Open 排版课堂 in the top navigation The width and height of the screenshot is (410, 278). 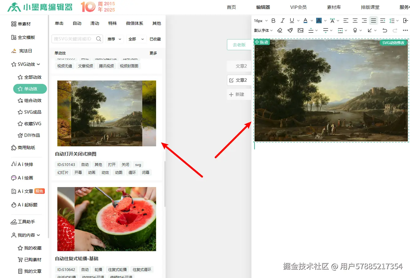tap(370, 7)
